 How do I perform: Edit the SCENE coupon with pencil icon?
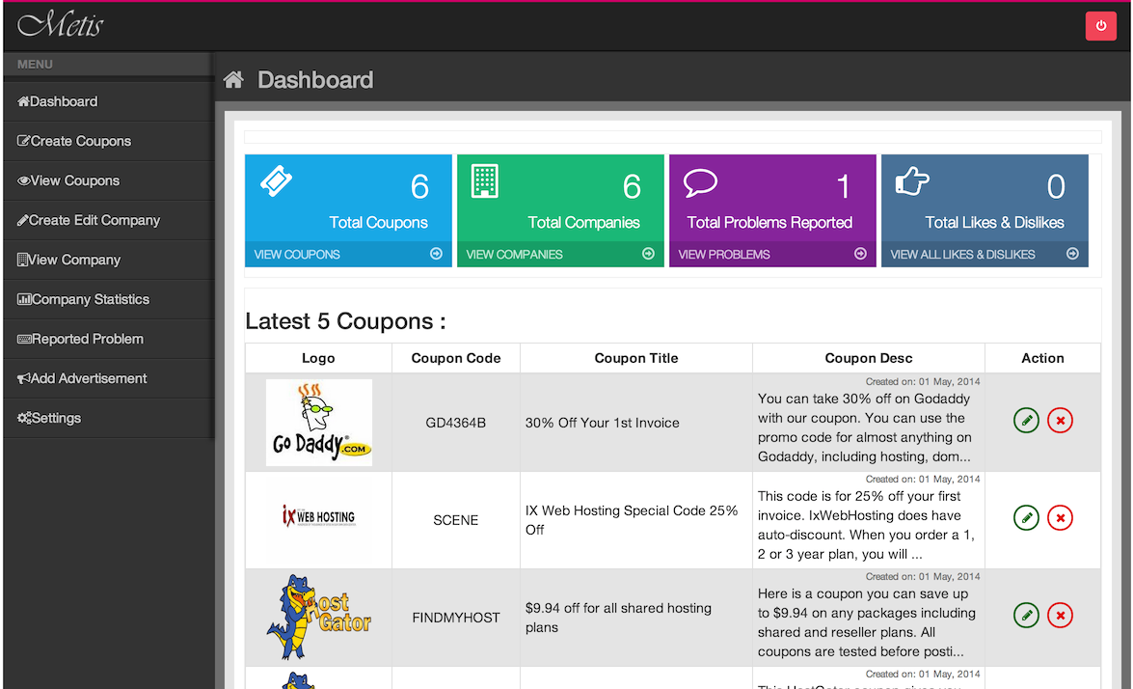[1026, 517]
